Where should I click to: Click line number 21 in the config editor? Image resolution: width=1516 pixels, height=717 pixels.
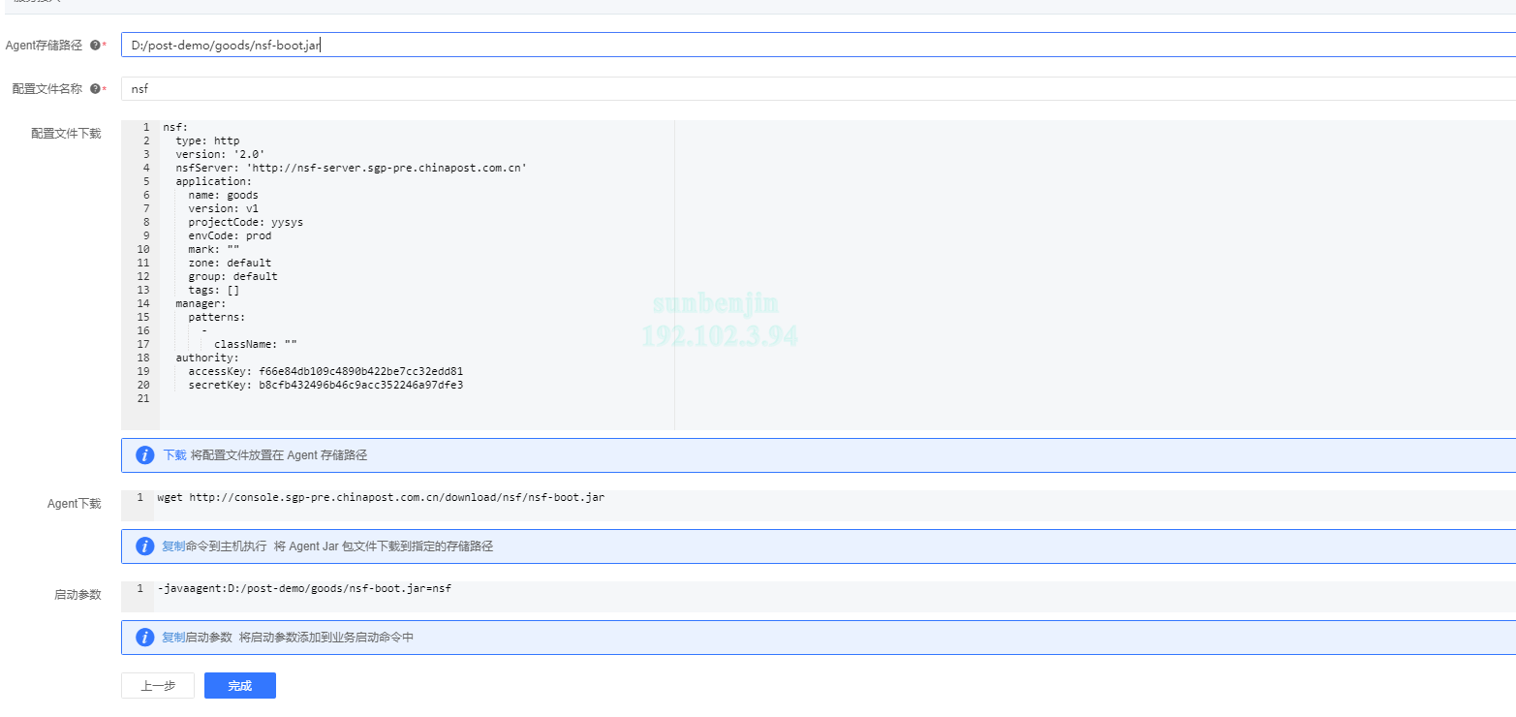(143, 398)
